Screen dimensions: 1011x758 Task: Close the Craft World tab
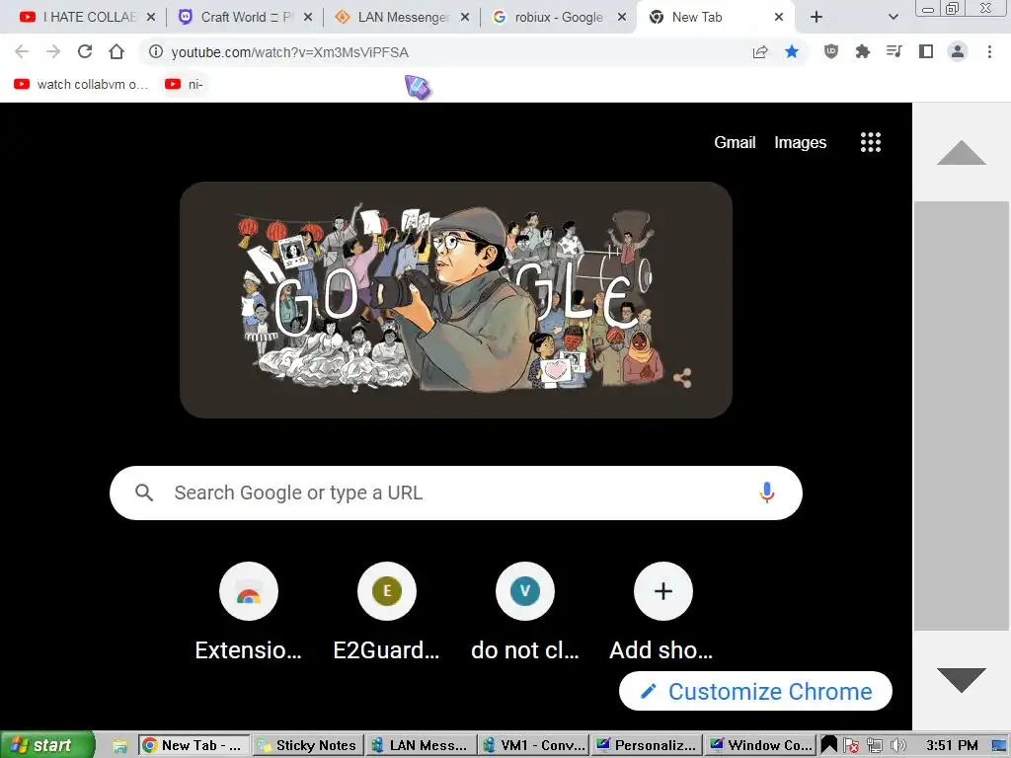coord(308,17)
